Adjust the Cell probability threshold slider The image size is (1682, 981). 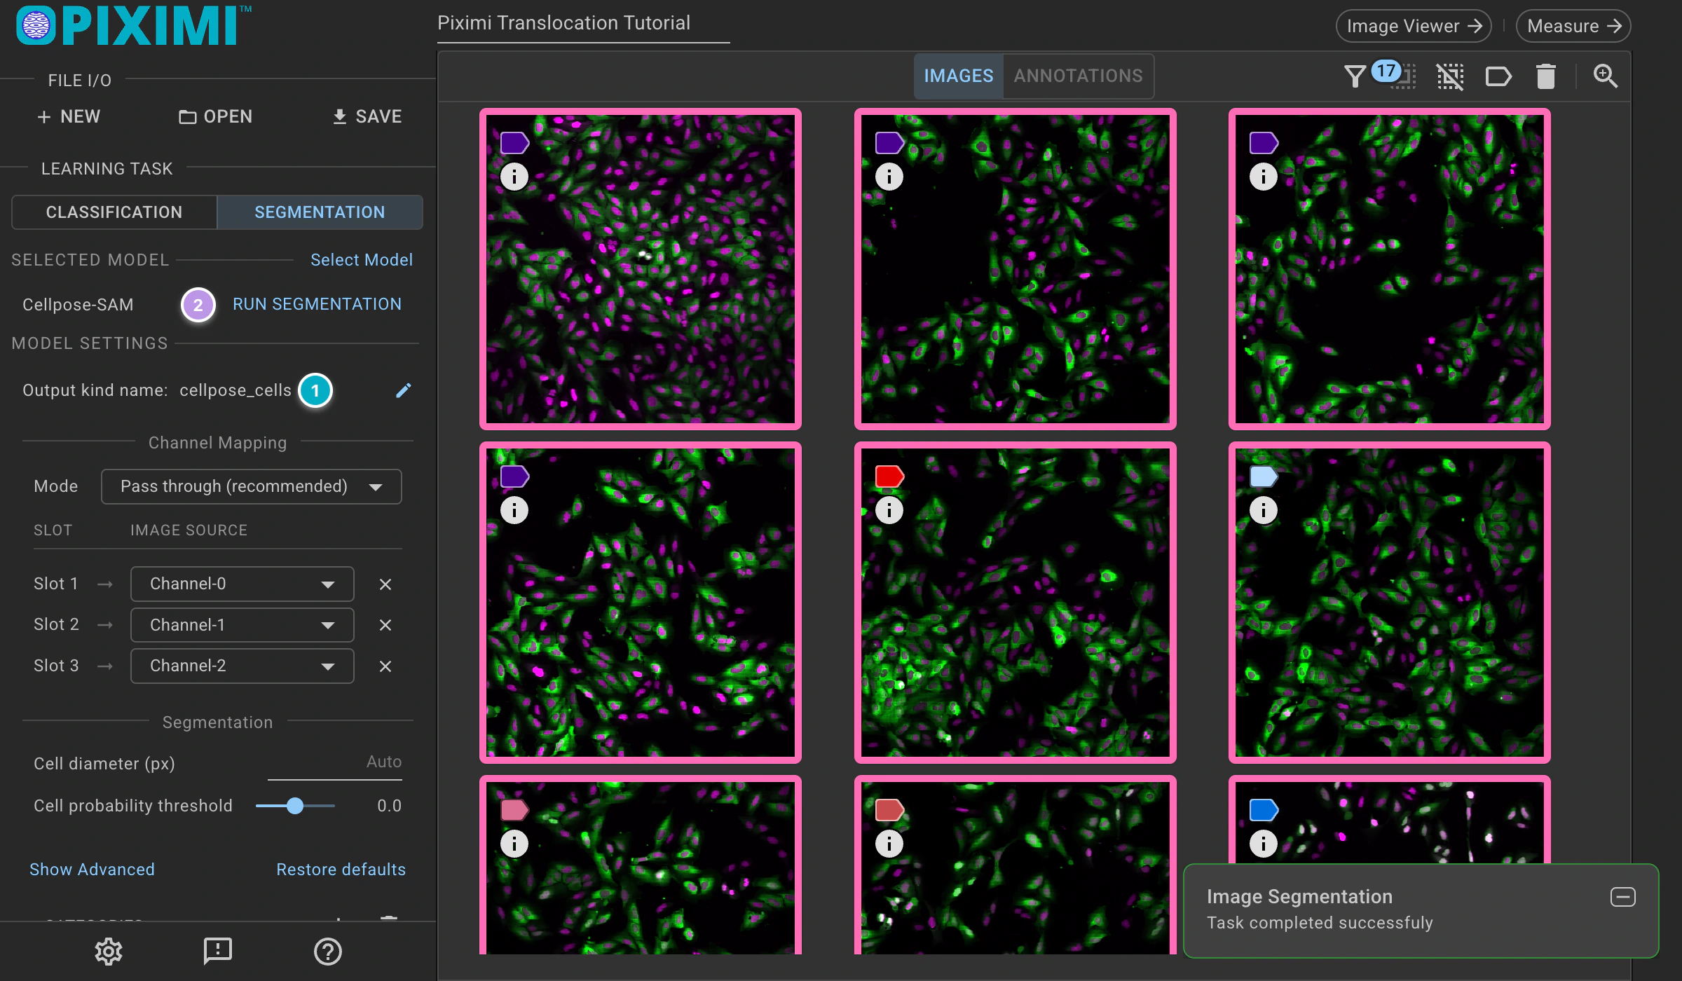point(295,806)
